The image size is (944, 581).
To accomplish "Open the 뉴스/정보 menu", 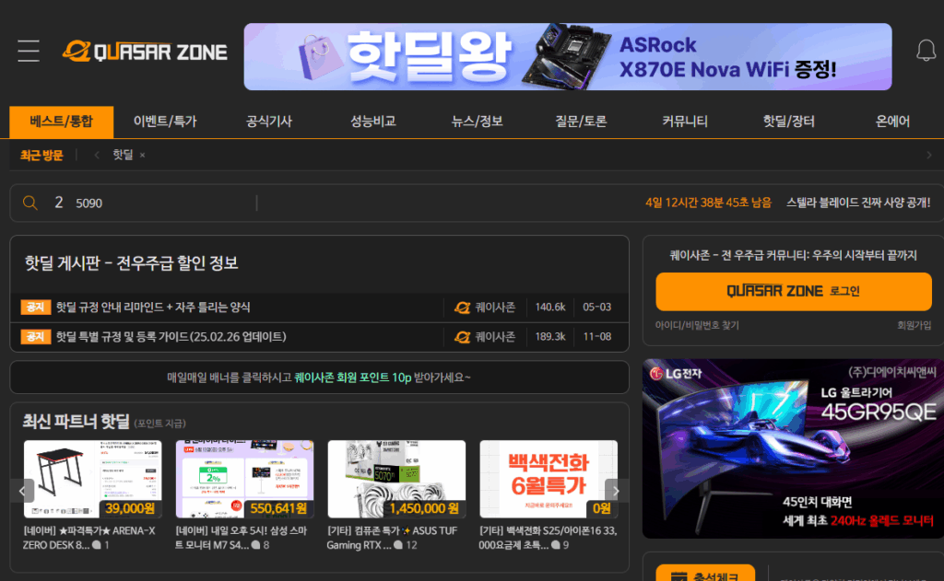I will pyautogui.click(x=477, y=122).
